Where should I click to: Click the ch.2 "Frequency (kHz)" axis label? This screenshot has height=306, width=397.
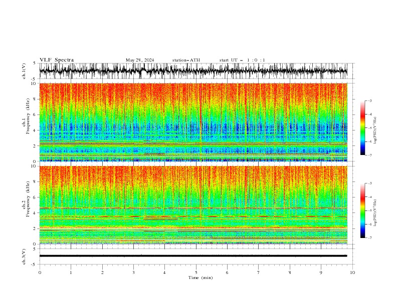pyautogui.click(x=28, y=199)
